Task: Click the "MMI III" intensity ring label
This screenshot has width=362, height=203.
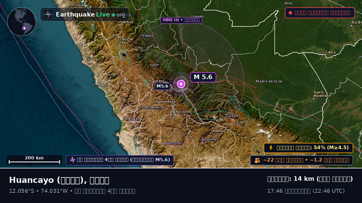Action: [x=181, y=20]
